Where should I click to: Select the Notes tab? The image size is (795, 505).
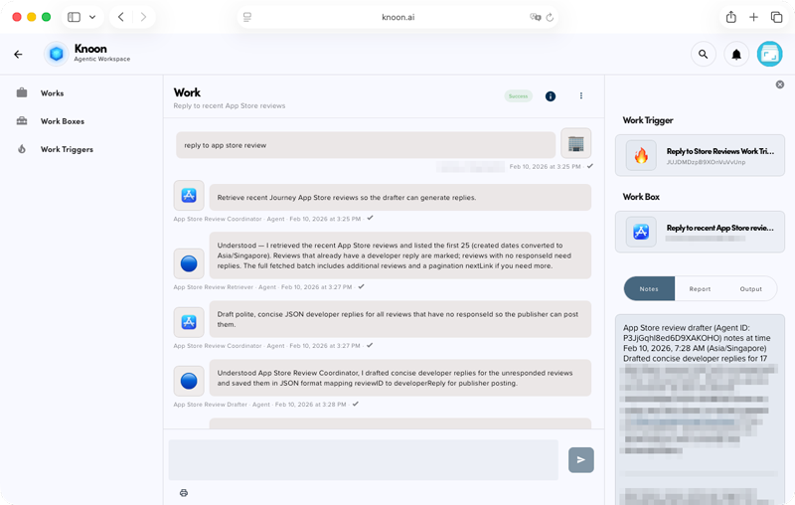[649, 289]
